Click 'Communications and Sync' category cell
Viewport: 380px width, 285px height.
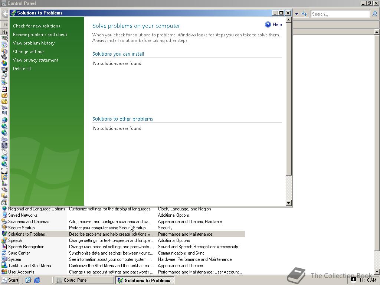[181, 253]
